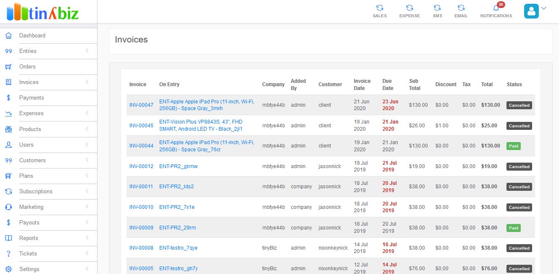This screenshot has width=559, height=274.
Task: Expand the Entries sidebar menu chevron
Action: (87, 51)
